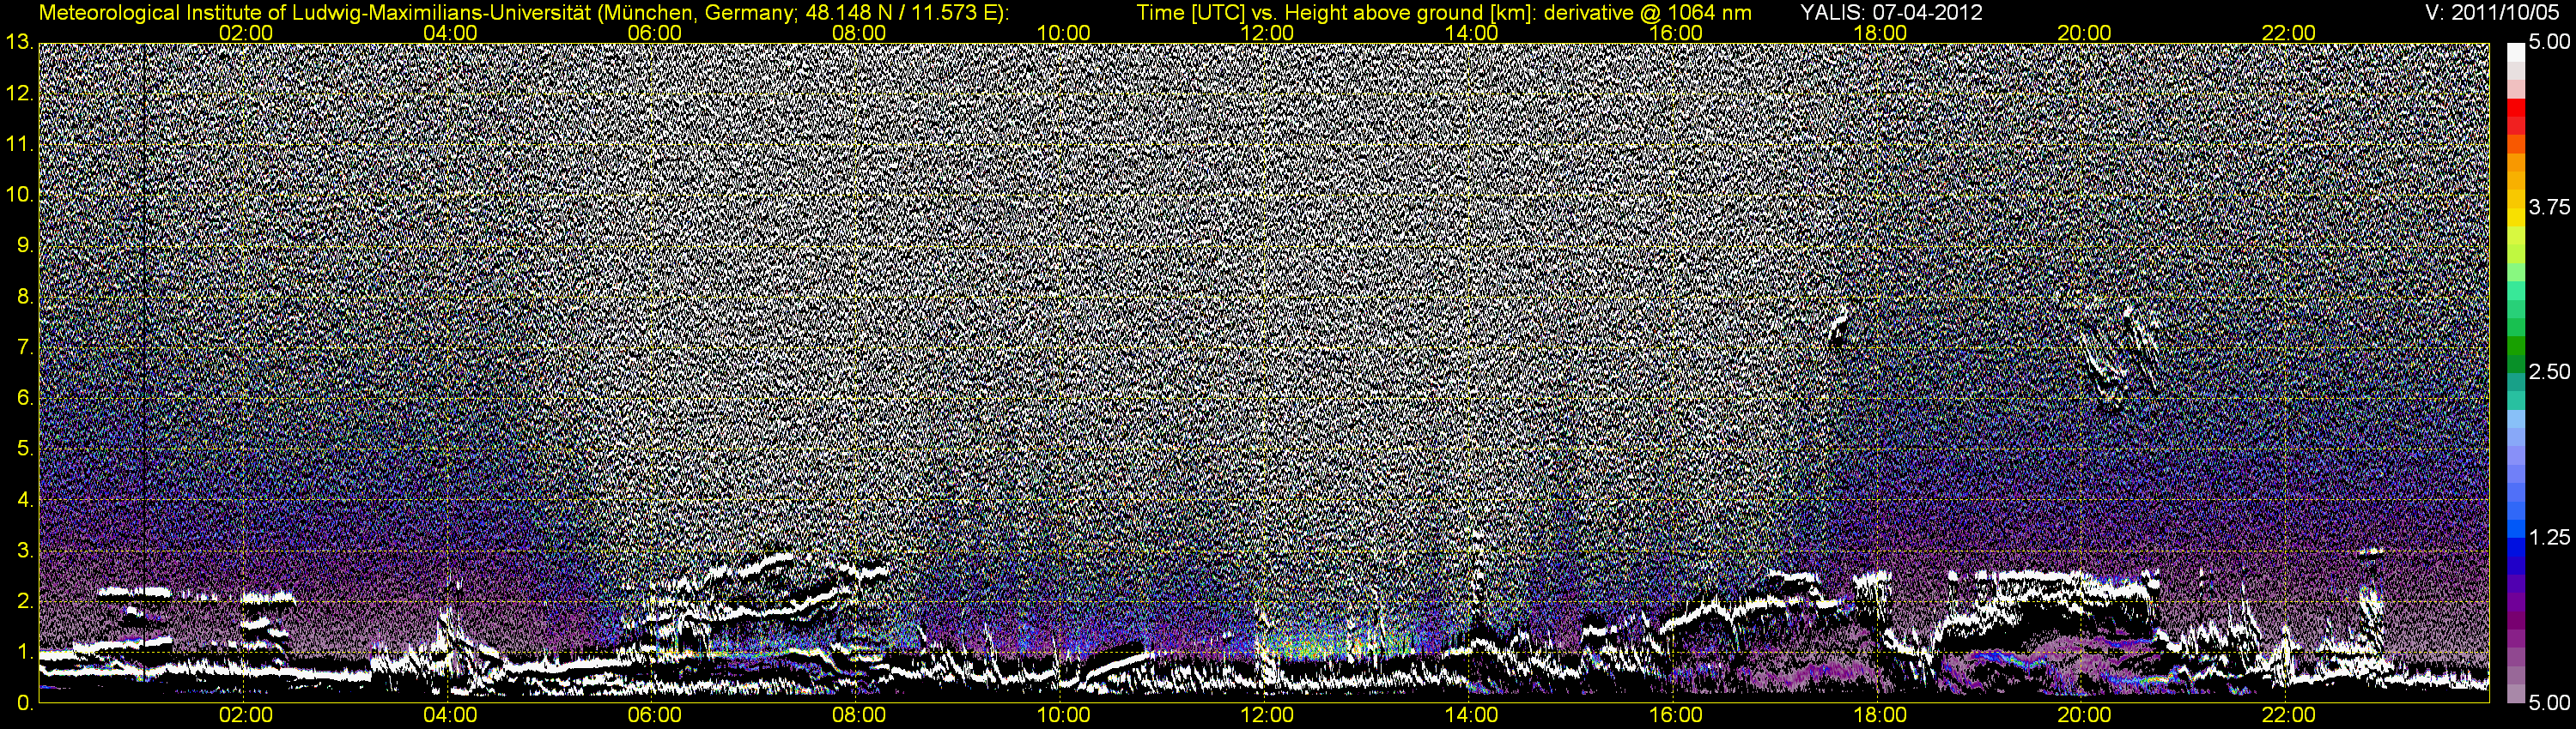Click the 18:00 label on the top time axis
This screenshot has height=729, width=2576.
(1880, 33)
